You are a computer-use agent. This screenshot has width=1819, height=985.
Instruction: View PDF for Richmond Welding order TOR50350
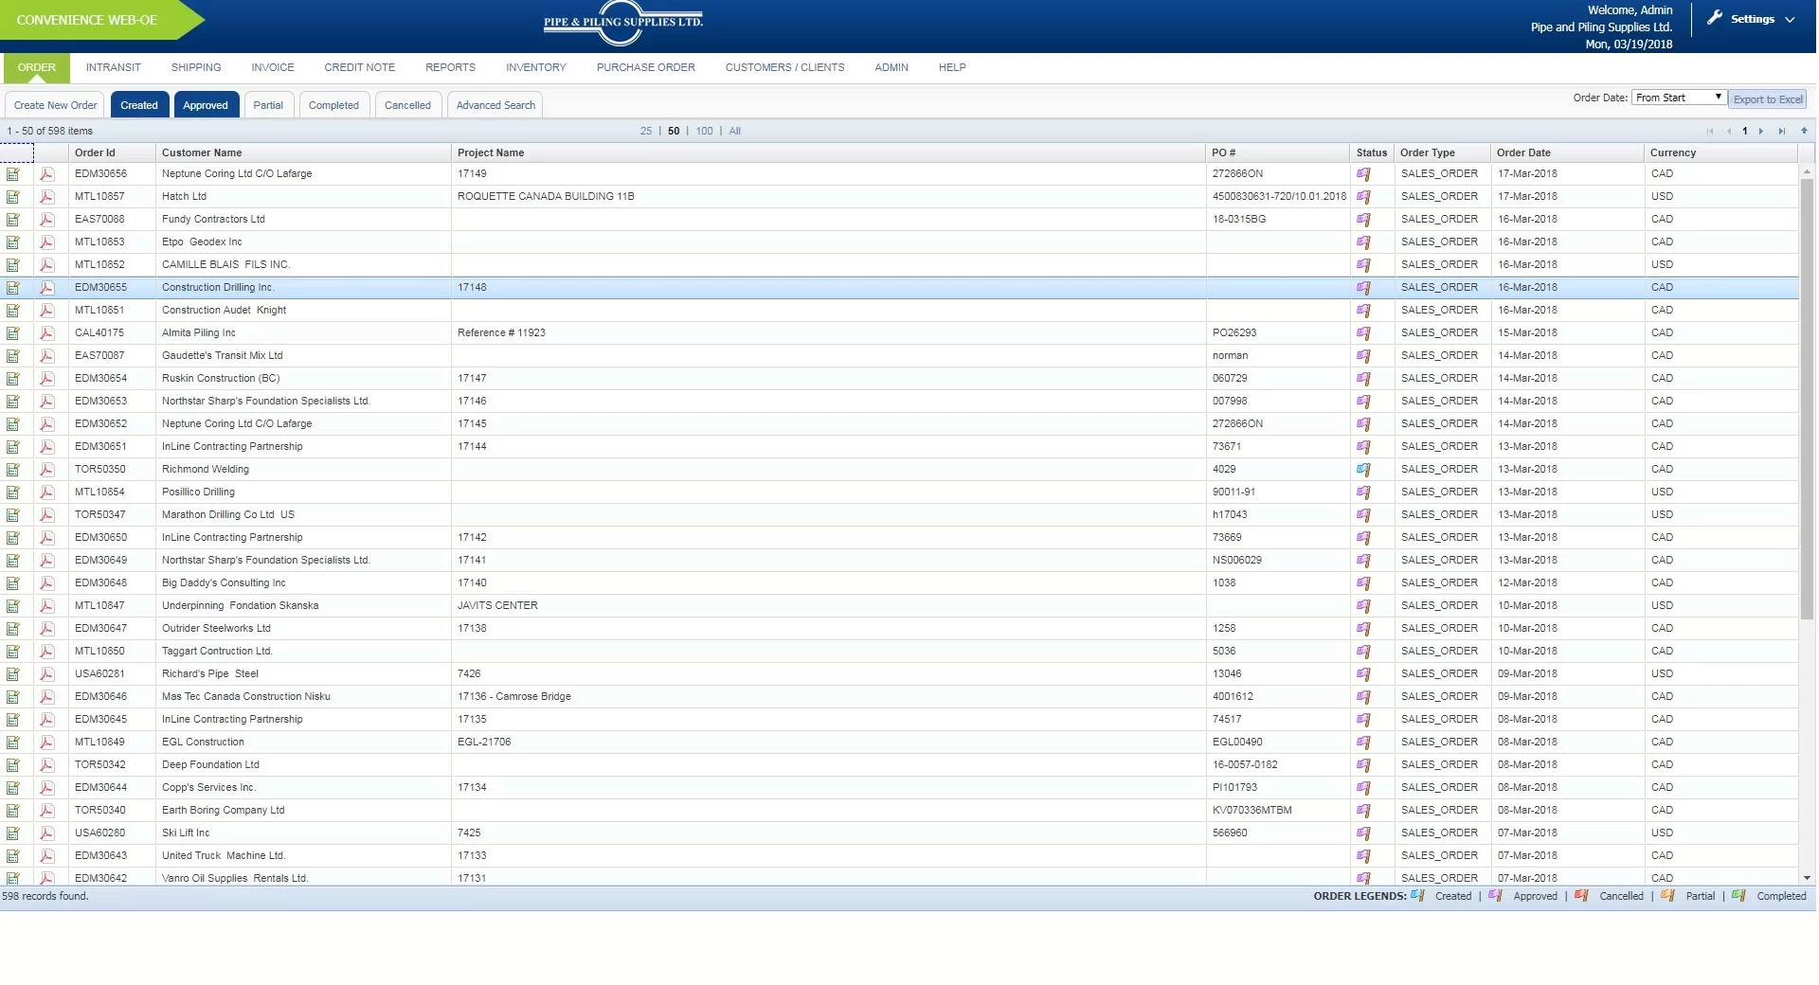[x=46, y=470]
